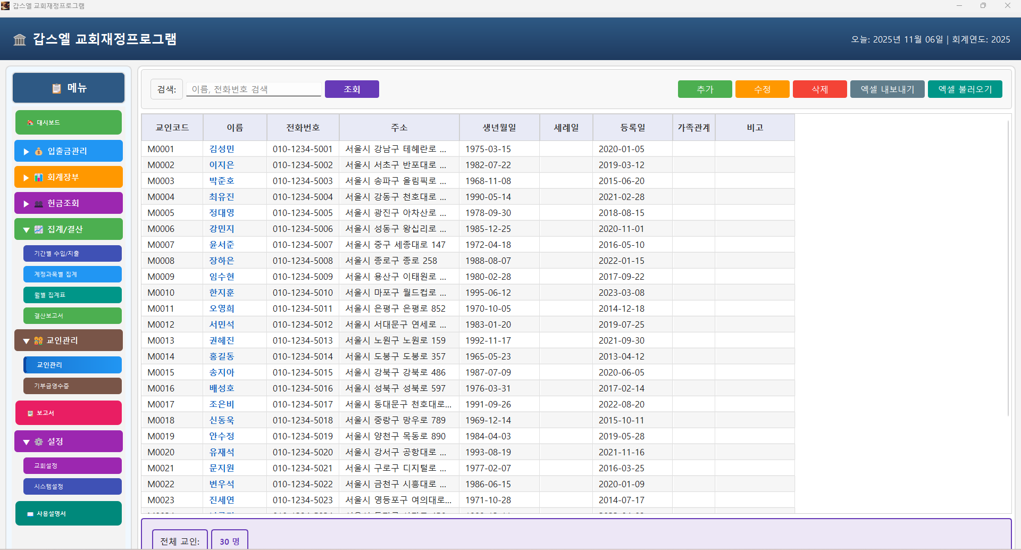Expand the 입출금관리 menu arrow

tap(26, 152)
